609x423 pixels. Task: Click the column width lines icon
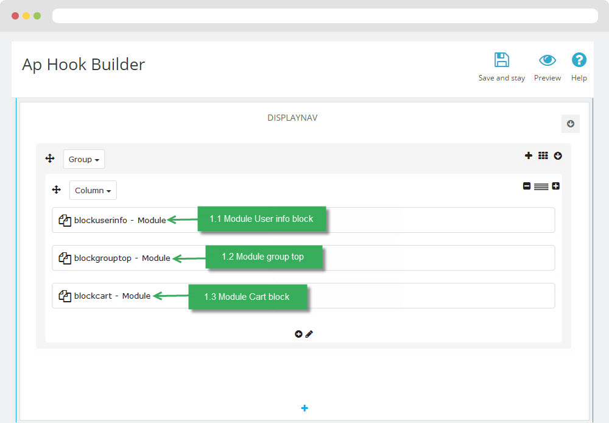pos(541,187)
